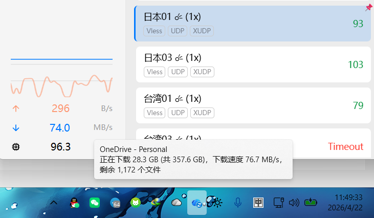Click the XUDP tag under 日本01
The width and height of the screenshot is (374, 218).
pos(202,31)
